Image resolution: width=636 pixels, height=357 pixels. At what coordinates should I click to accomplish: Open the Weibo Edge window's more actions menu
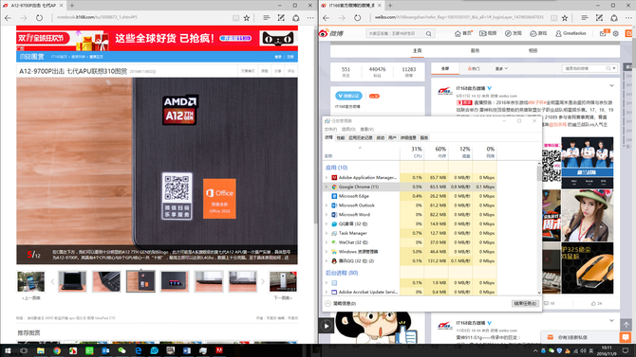tap(628, 18)
